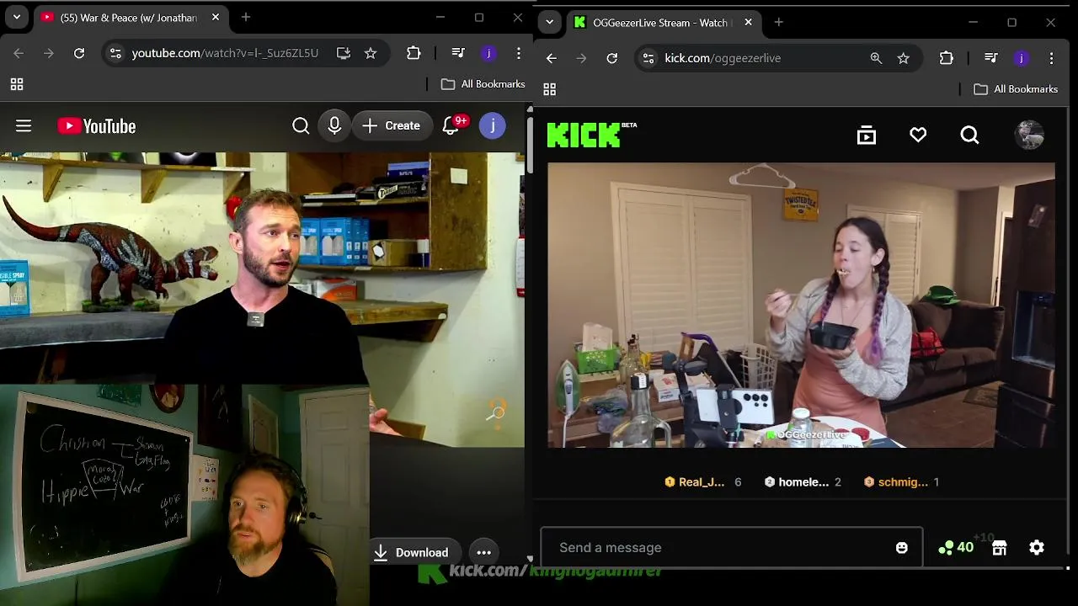Viewport: 1078px width, 606px height.
Task: Close the OGGeezerLive Stream tab
Action: (748, 23)
